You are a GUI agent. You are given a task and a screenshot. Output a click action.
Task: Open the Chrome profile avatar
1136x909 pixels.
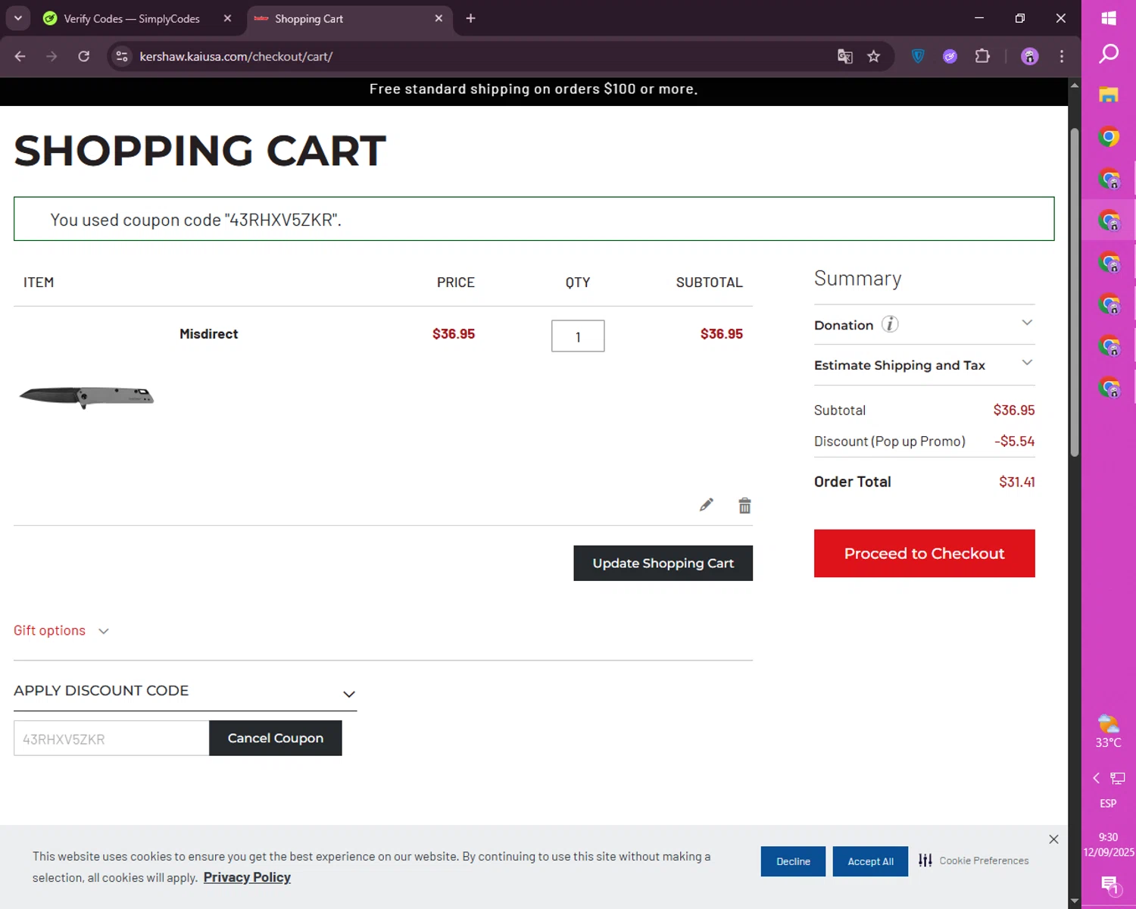(x=1029, y=56)
